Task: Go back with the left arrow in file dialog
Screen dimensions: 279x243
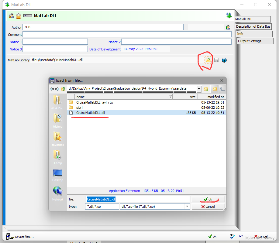Action: click(x=52, y=89)
